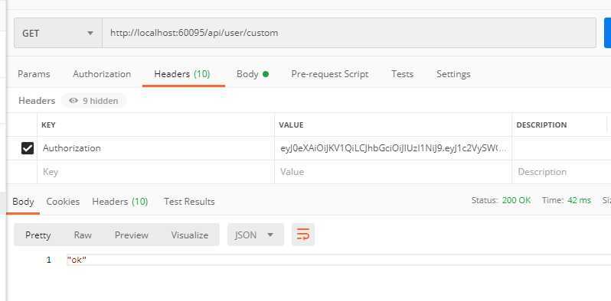The height and width of the screenshot is (301, 611).
Task: Select the request Headers (10) tab
Action: [182, 74]
